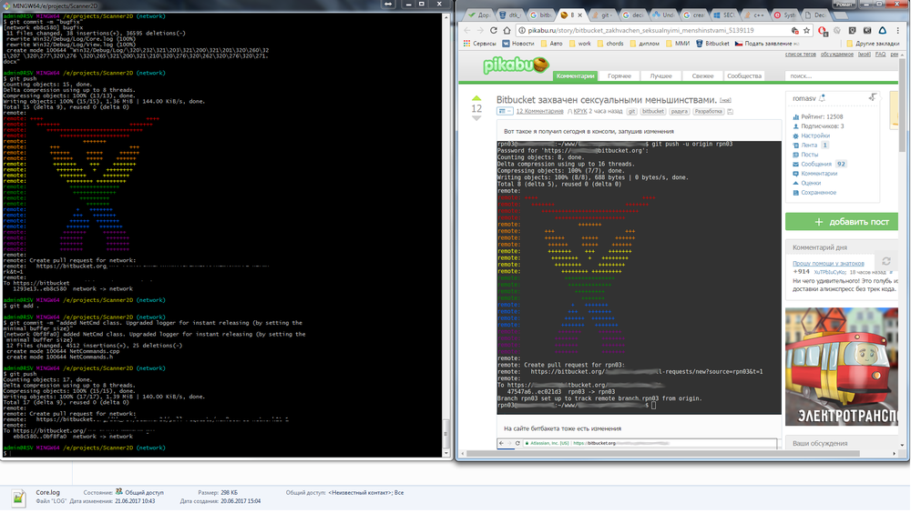Go to the browser home page

[x=507, y=30]
